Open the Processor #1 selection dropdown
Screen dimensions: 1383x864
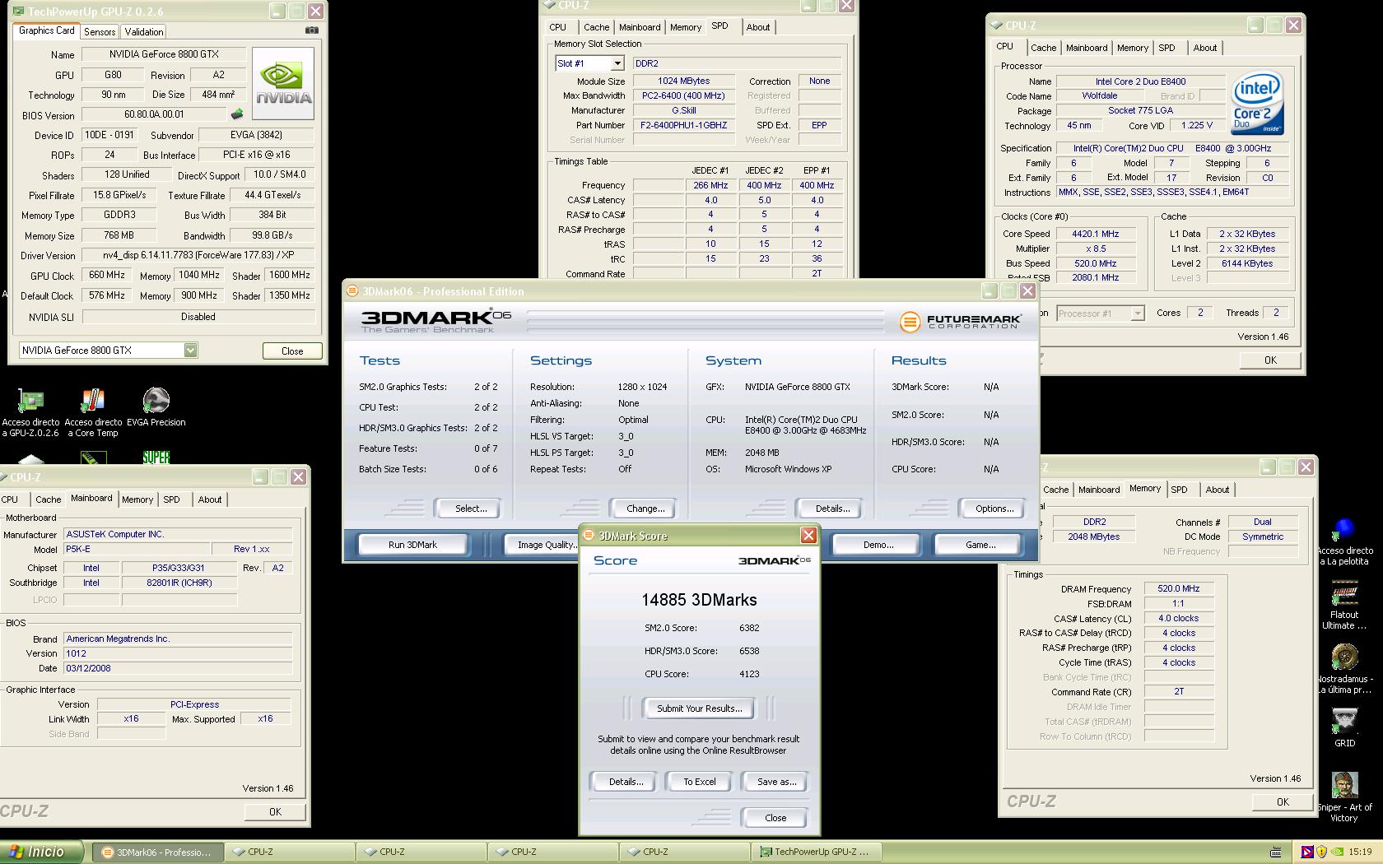point(1137,314)
